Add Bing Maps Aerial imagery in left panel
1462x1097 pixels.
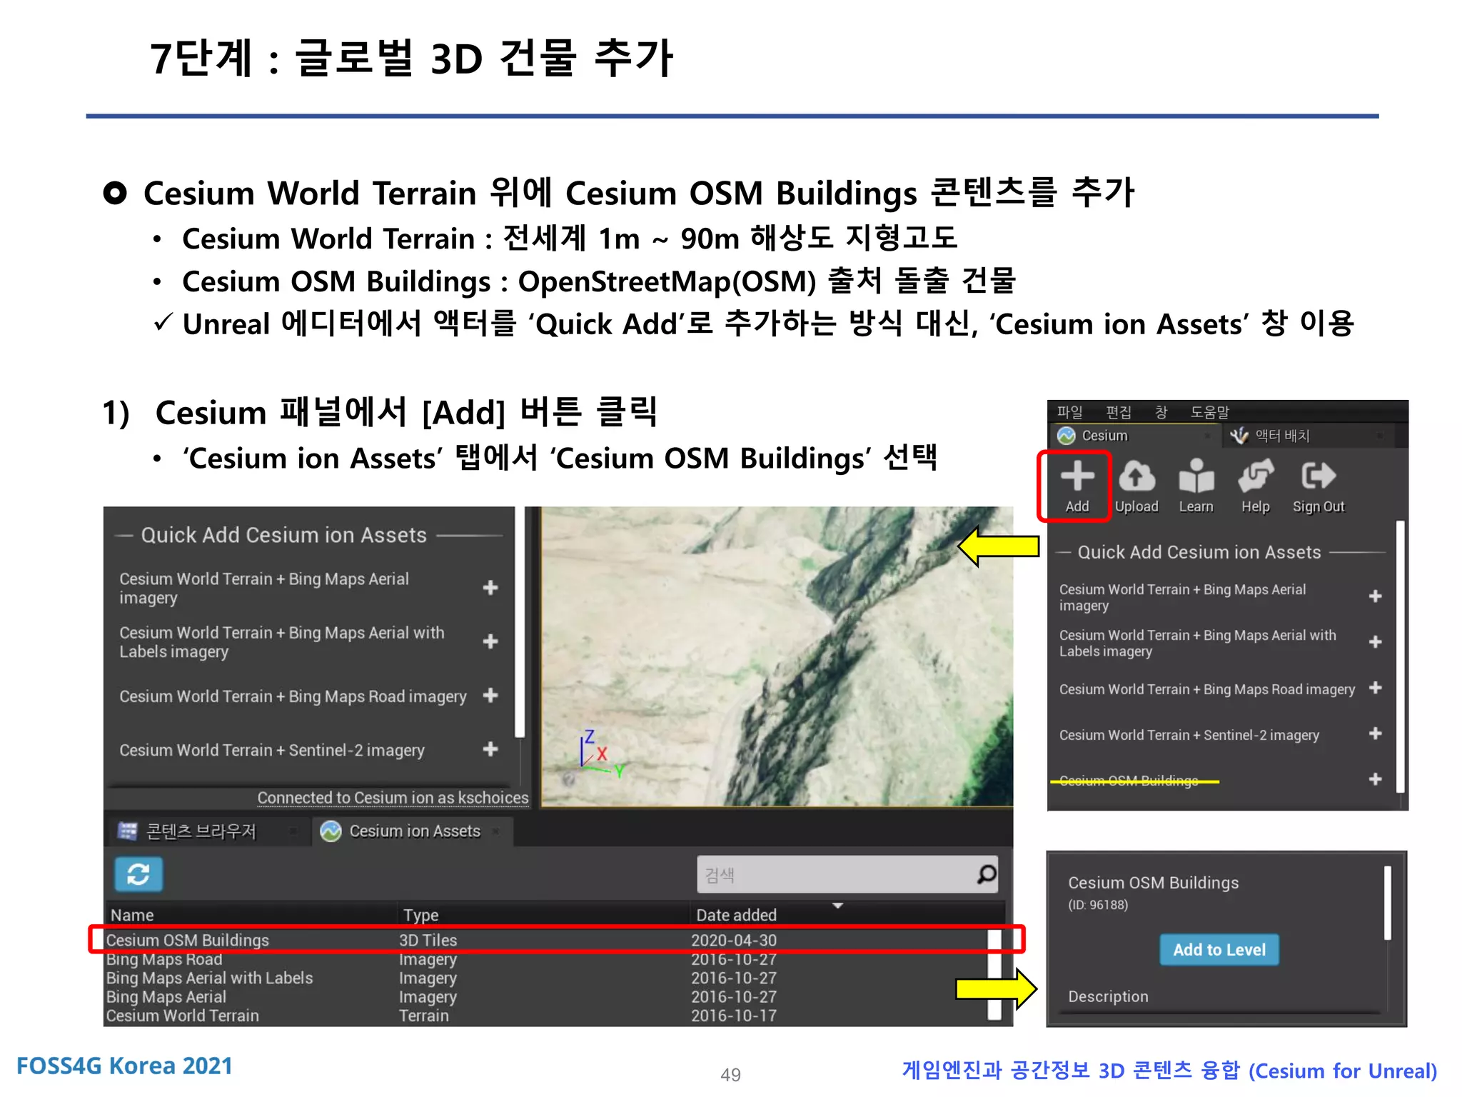click(x=490, y=588)
